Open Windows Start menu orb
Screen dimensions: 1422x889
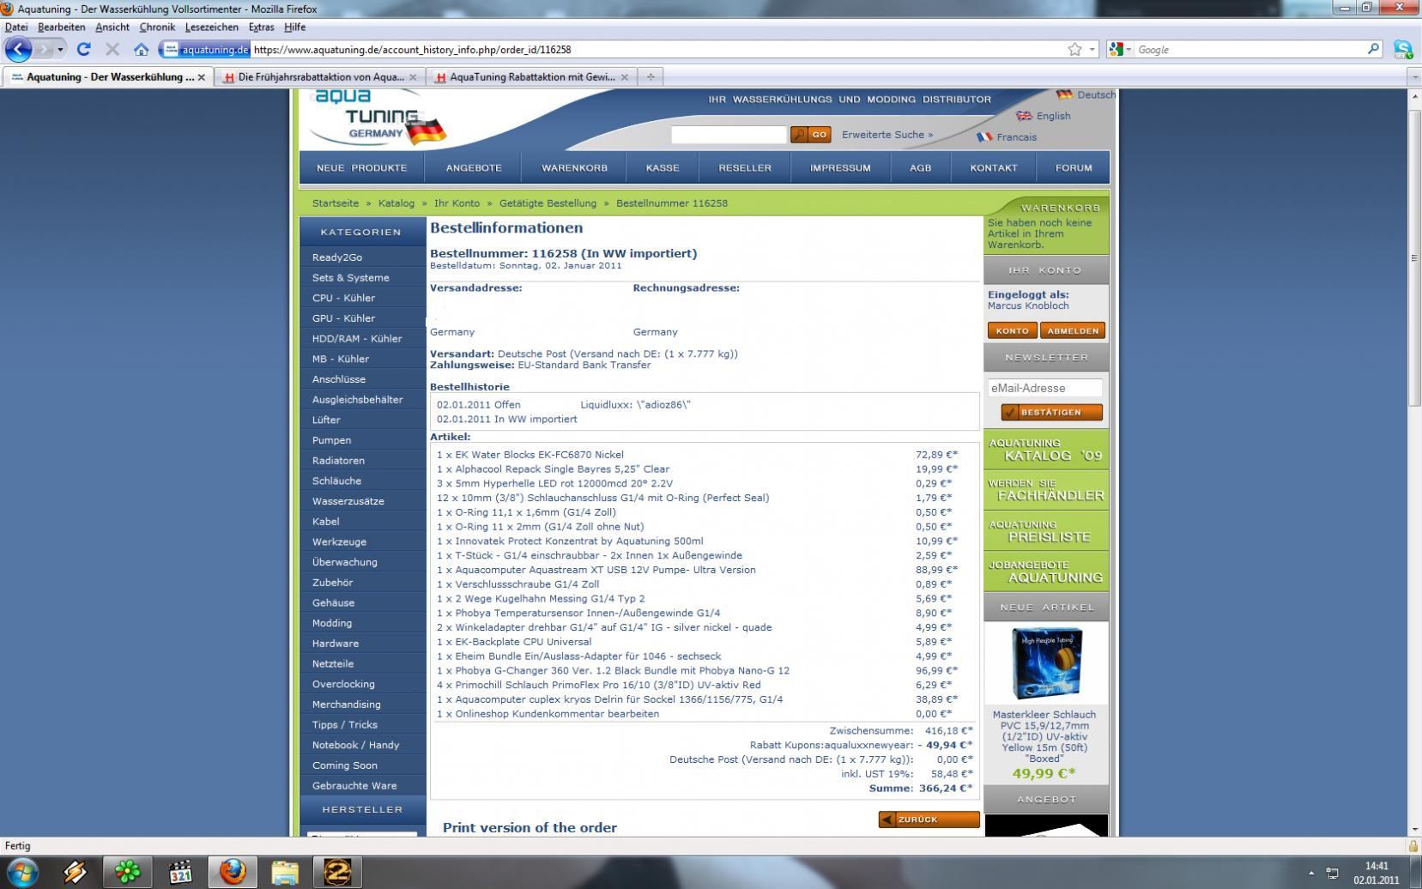(22, 873)
